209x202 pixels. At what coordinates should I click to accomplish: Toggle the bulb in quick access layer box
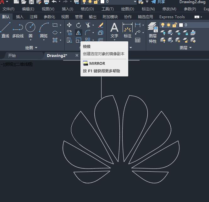[x=84, y=2]
